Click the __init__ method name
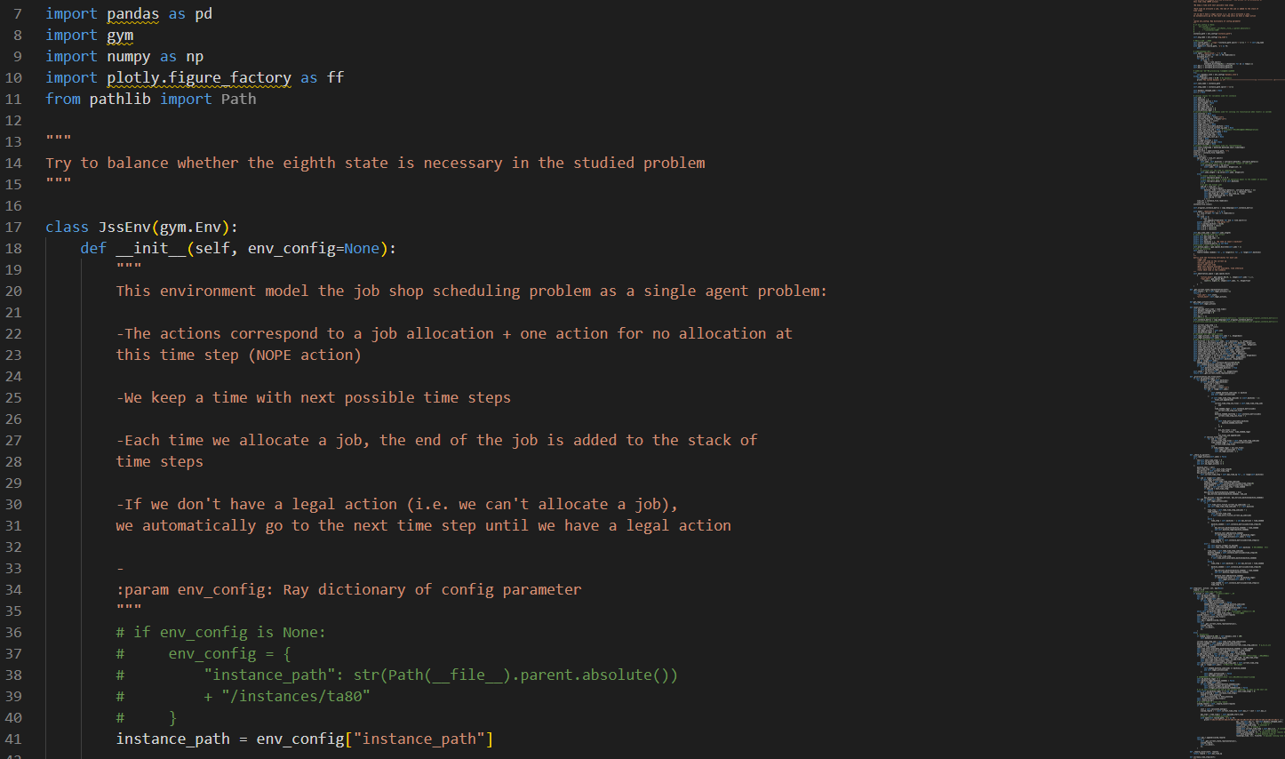1285x759 pixels. 151,249
